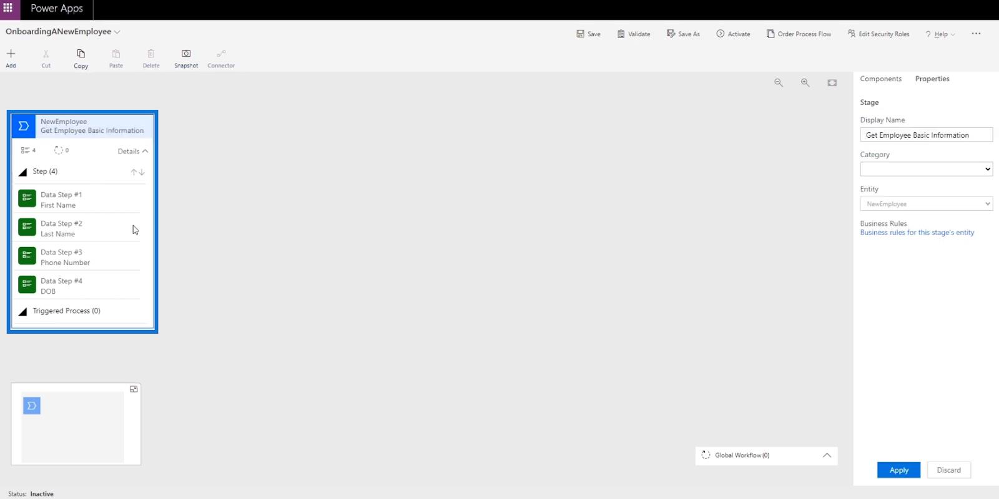Image resolution: width=999 pixels, height=499 pixels.
Task: Click the workflow count icon showing 0
Action: click(x=58, y=150)
